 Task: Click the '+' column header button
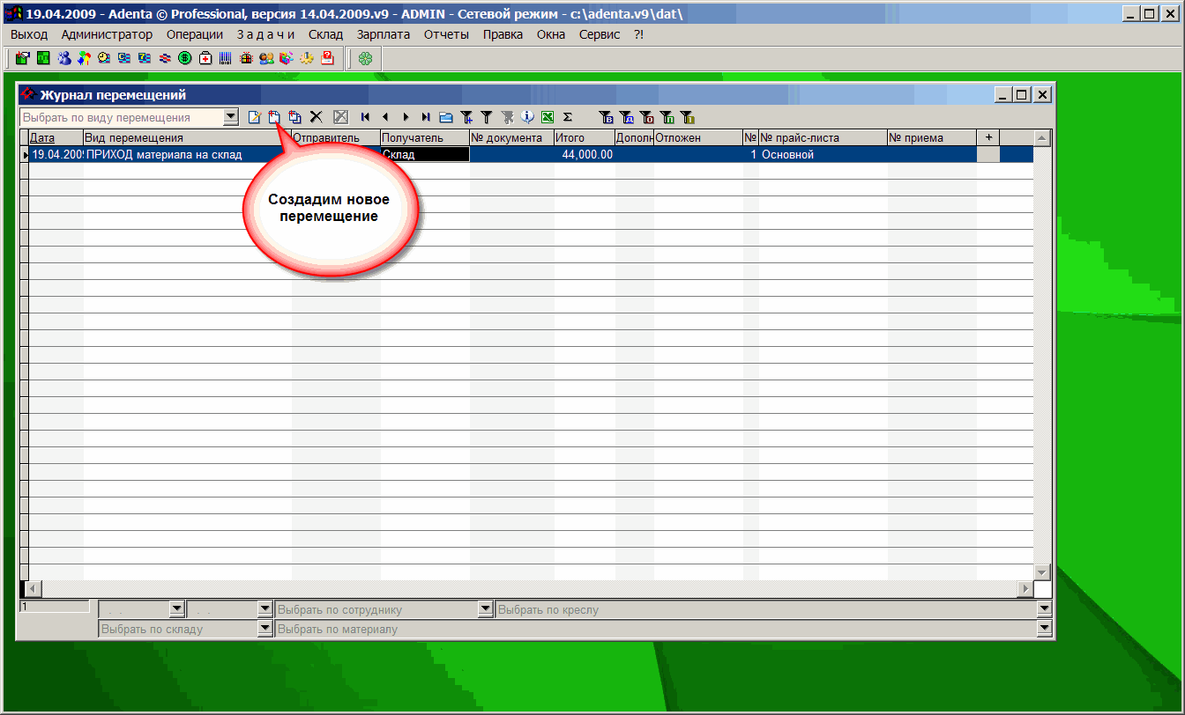coord(988,138)
